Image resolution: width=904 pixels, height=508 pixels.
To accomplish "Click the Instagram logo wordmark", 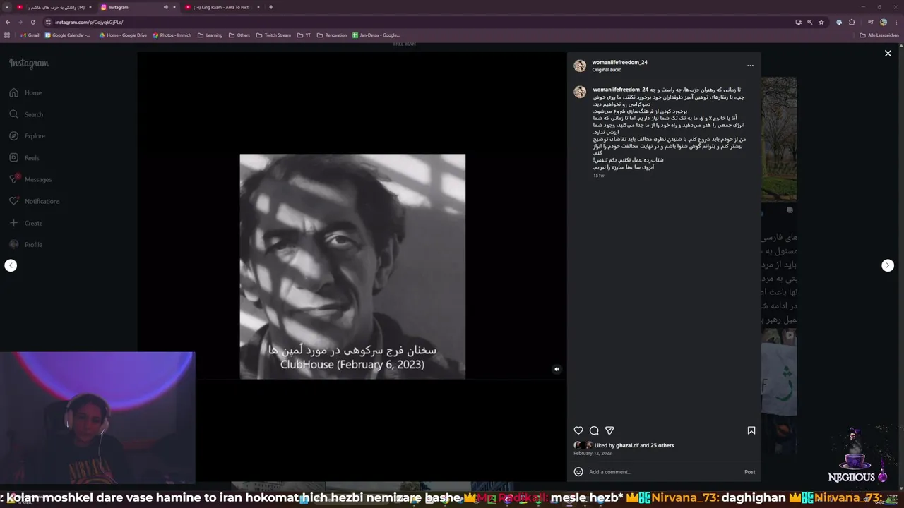I will click(29, 64).
